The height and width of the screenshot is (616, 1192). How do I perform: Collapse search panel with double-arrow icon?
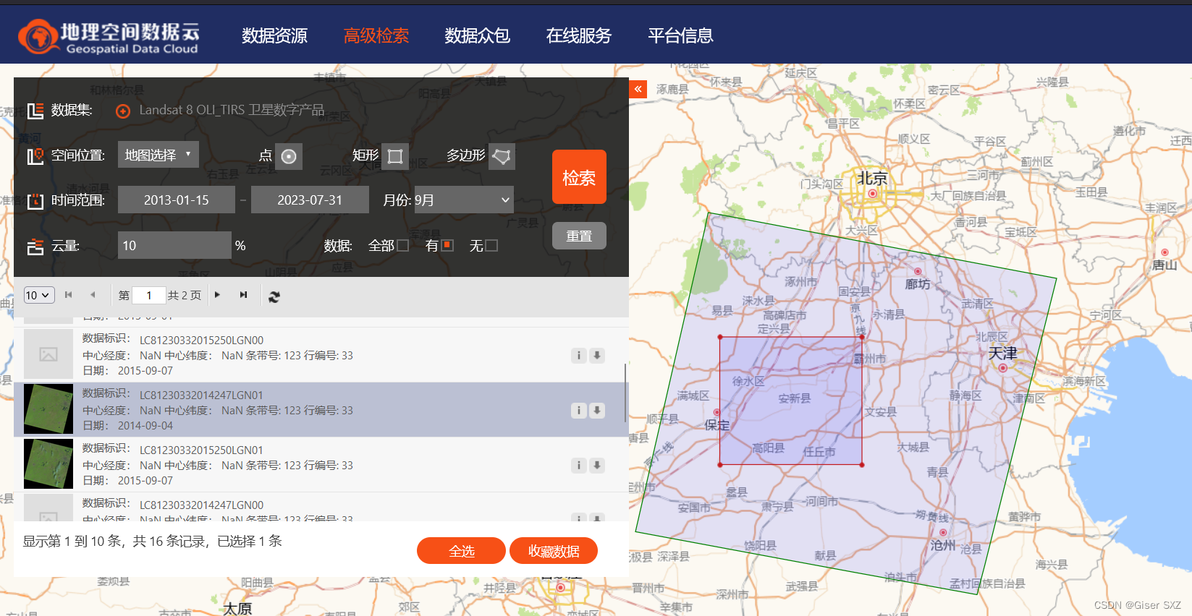(x=638, y=89)
